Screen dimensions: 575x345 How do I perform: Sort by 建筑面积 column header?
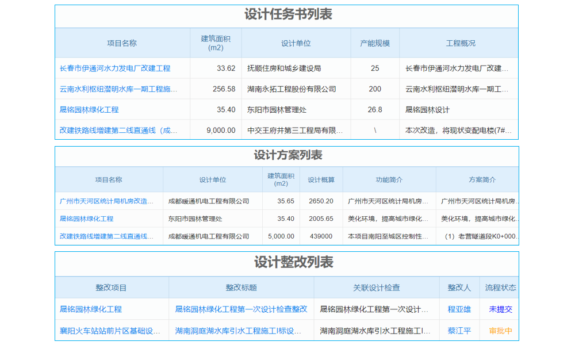pyautogui.click(x=217, y=43)
